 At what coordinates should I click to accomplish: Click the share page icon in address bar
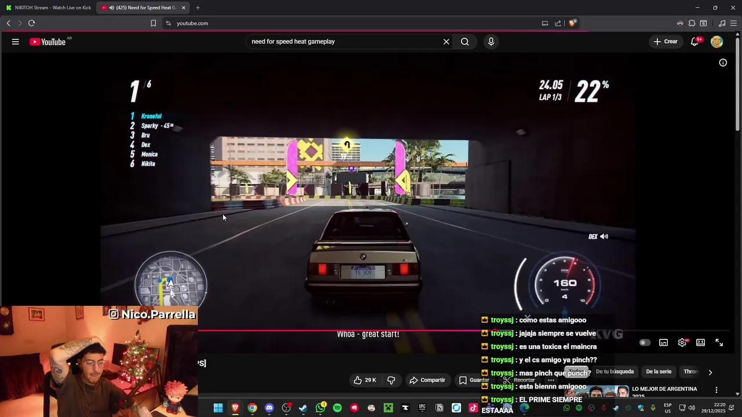558,23
